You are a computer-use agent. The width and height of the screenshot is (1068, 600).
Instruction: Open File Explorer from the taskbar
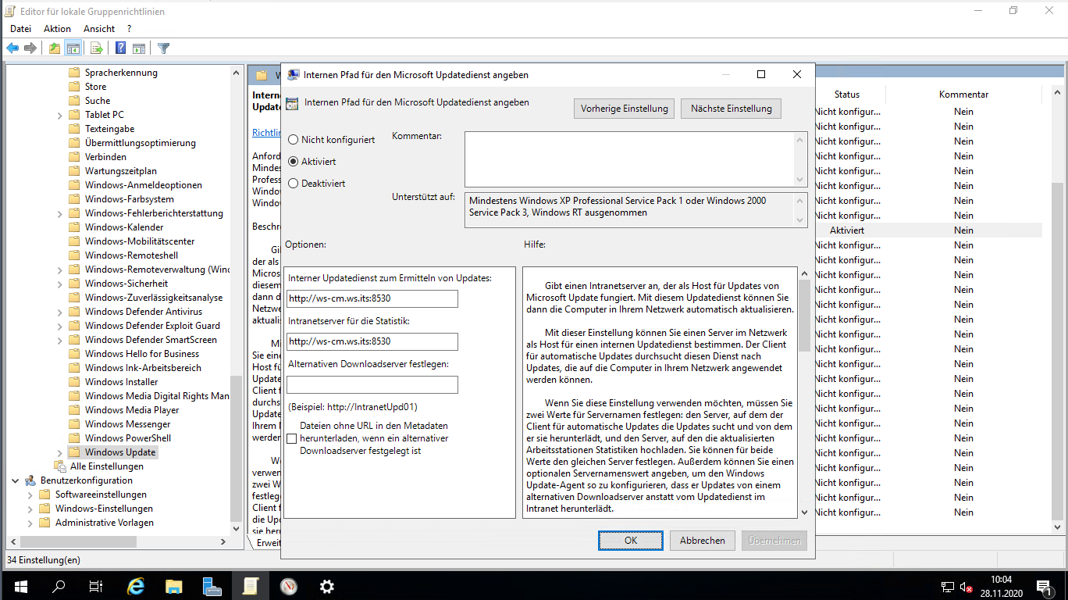coord(174,586)
